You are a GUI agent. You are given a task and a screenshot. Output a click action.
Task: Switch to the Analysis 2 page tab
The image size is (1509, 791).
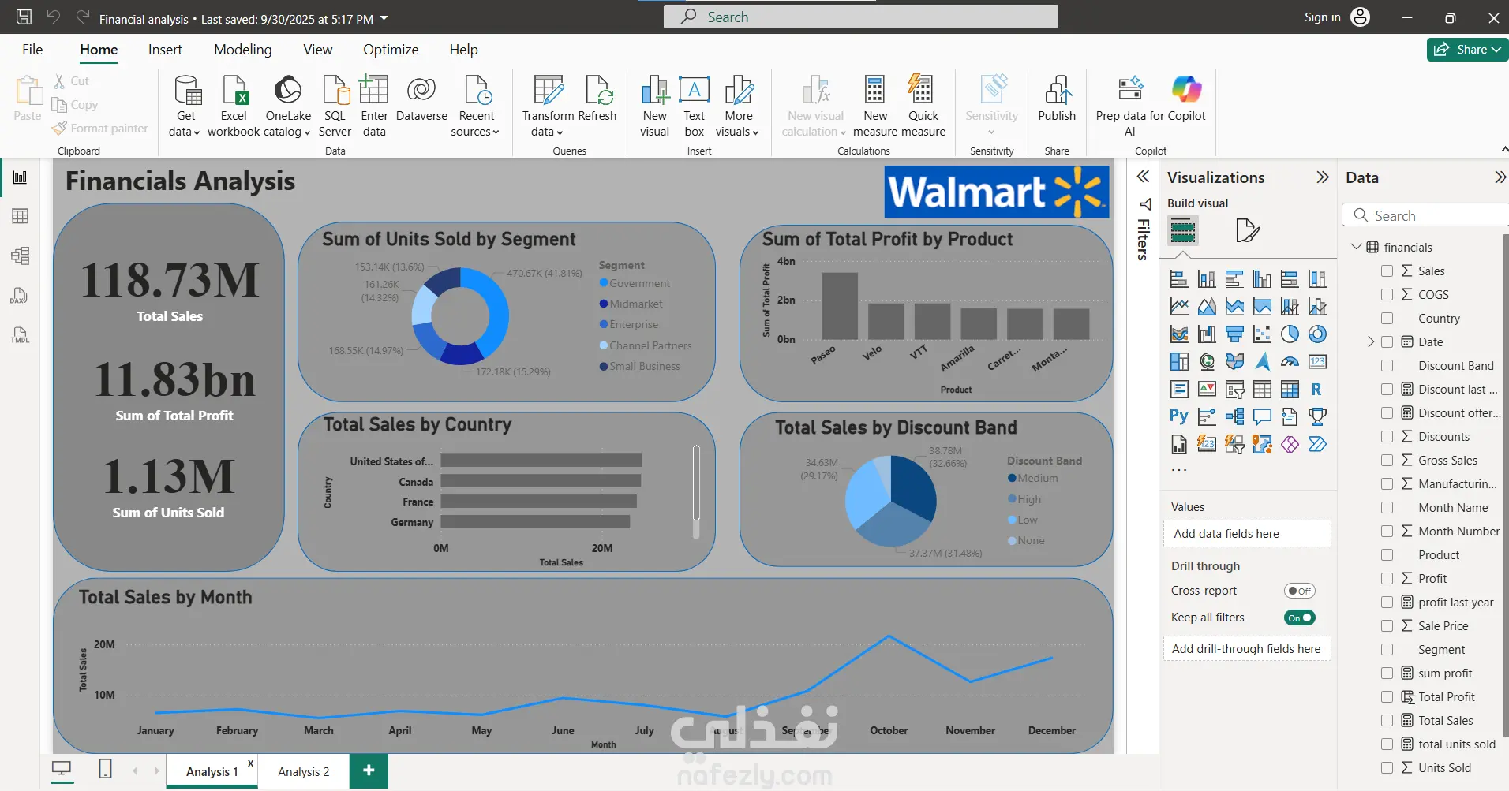tap(304, 772)
